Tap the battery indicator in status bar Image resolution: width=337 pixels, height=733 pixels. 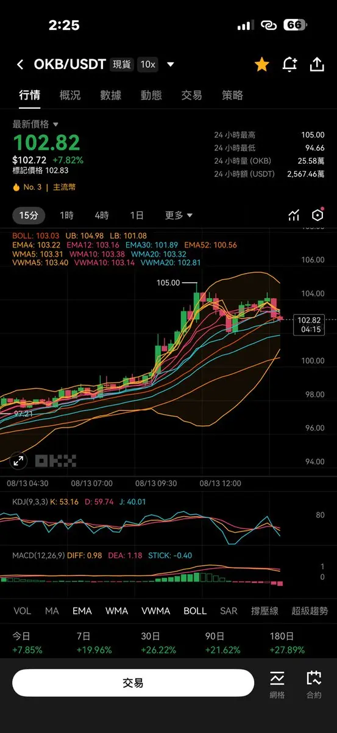click(x=296, y=25)
